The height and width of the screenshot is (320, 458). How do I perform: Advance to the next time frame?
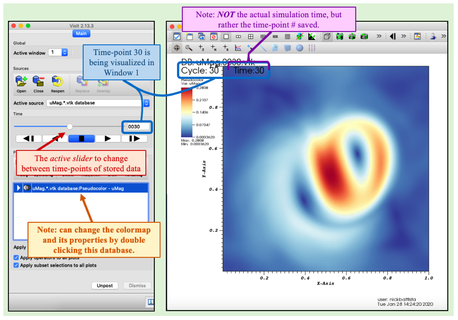click(x=134, y=139)
